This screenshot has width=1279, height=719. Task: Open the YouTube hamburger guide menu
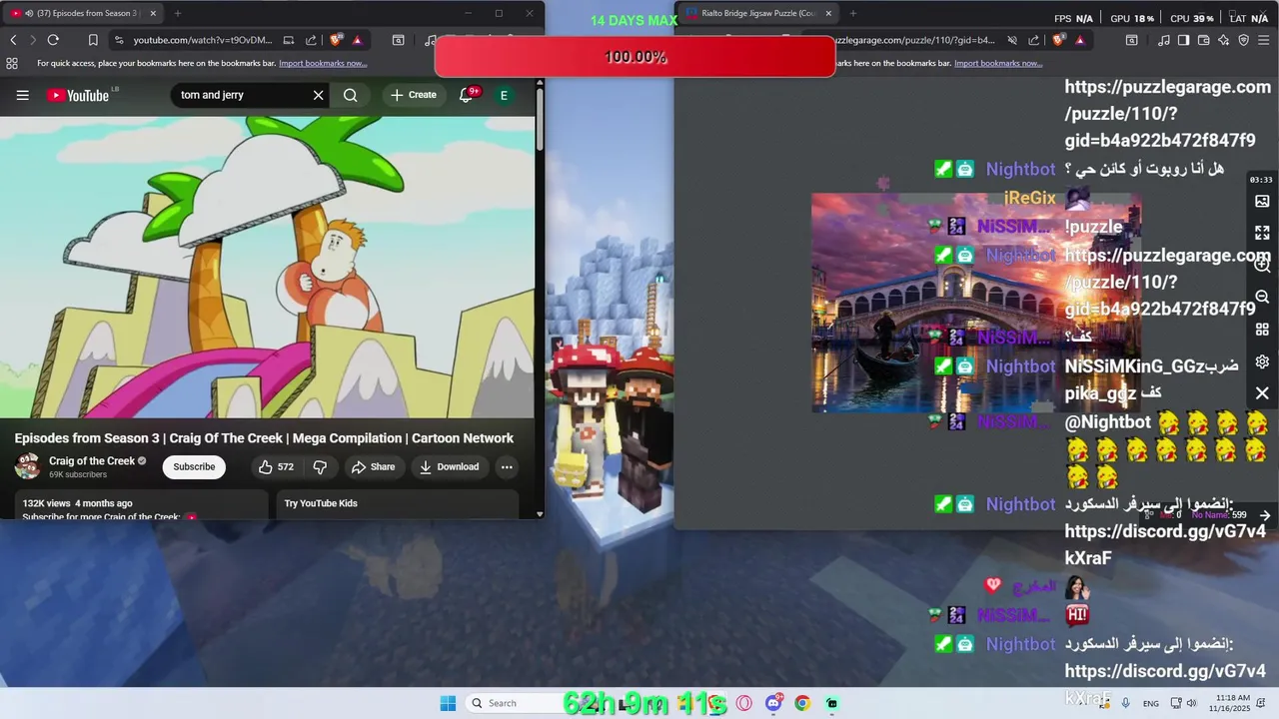click(x=22, y=95)
